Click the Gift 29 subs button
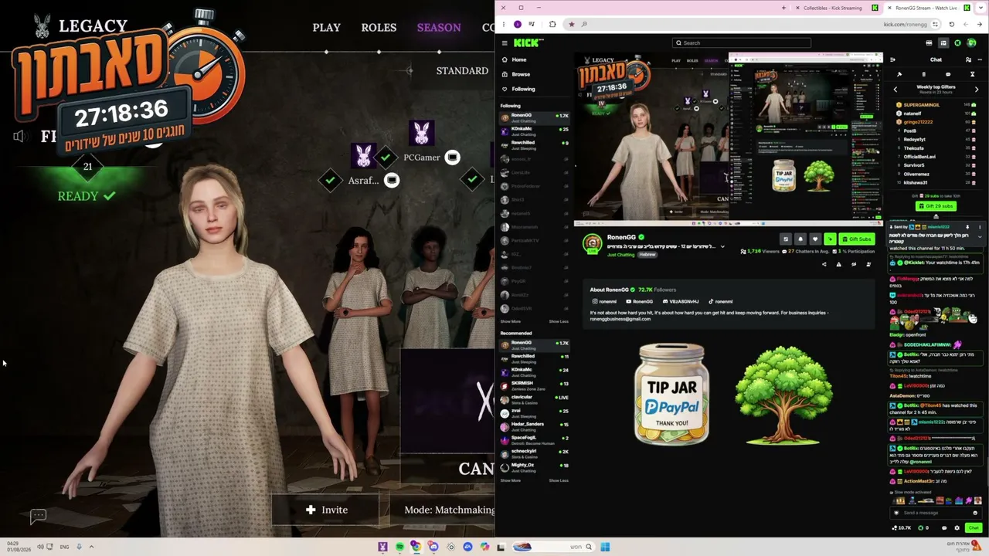This screenshot has height=556, width=989. point(936,206)
